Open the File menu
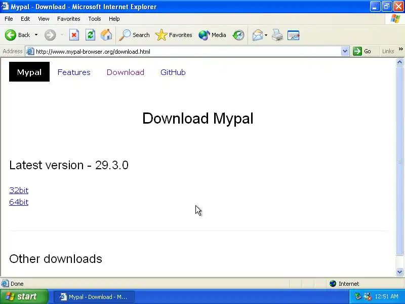The image size is (405, 304). [x=9, y=19]
